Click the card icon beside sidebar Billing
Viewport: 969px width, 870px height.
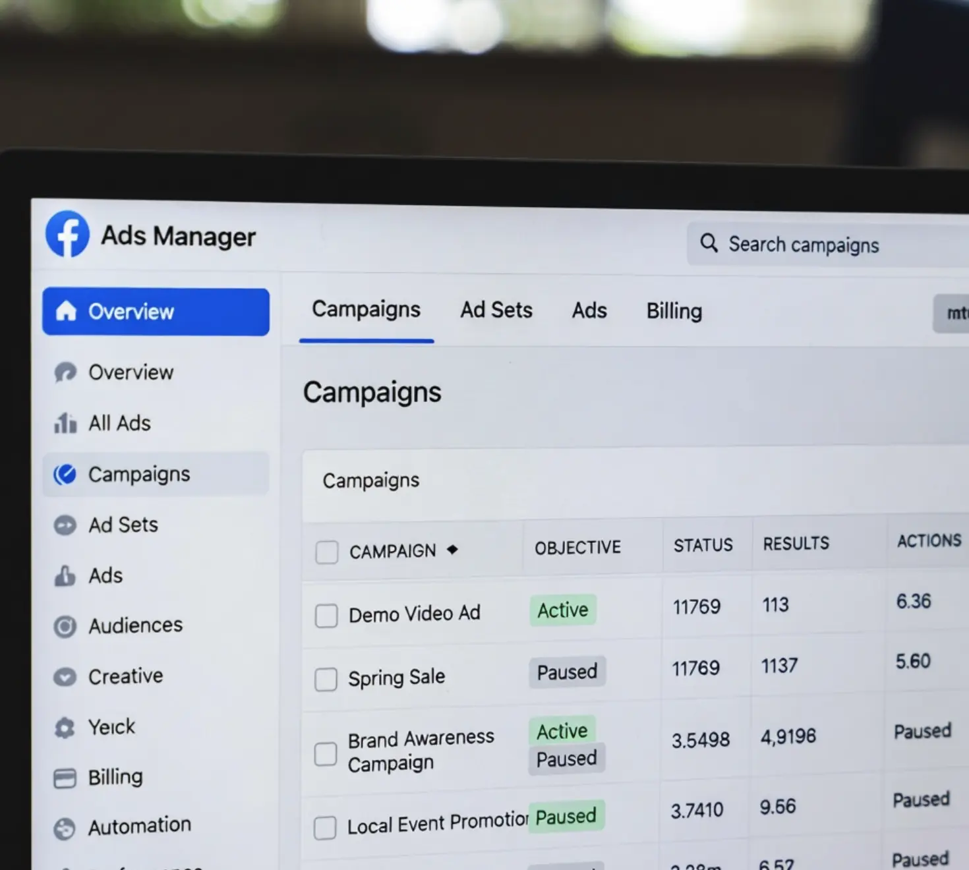[65, 778]
